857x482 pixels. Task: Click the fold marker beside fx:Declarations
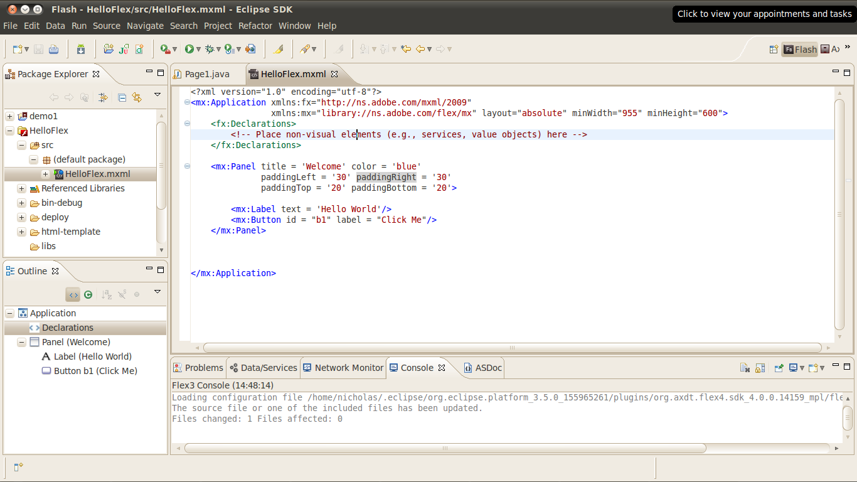coord(187,124)
